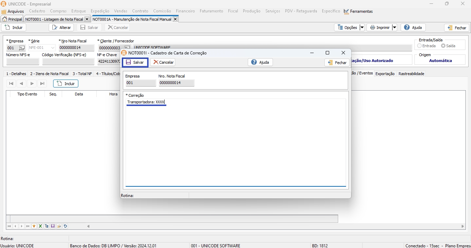Expand the Imprimir dropdown arrow
The width and height of the screenshot is (471, 248).
coord(394,28)
